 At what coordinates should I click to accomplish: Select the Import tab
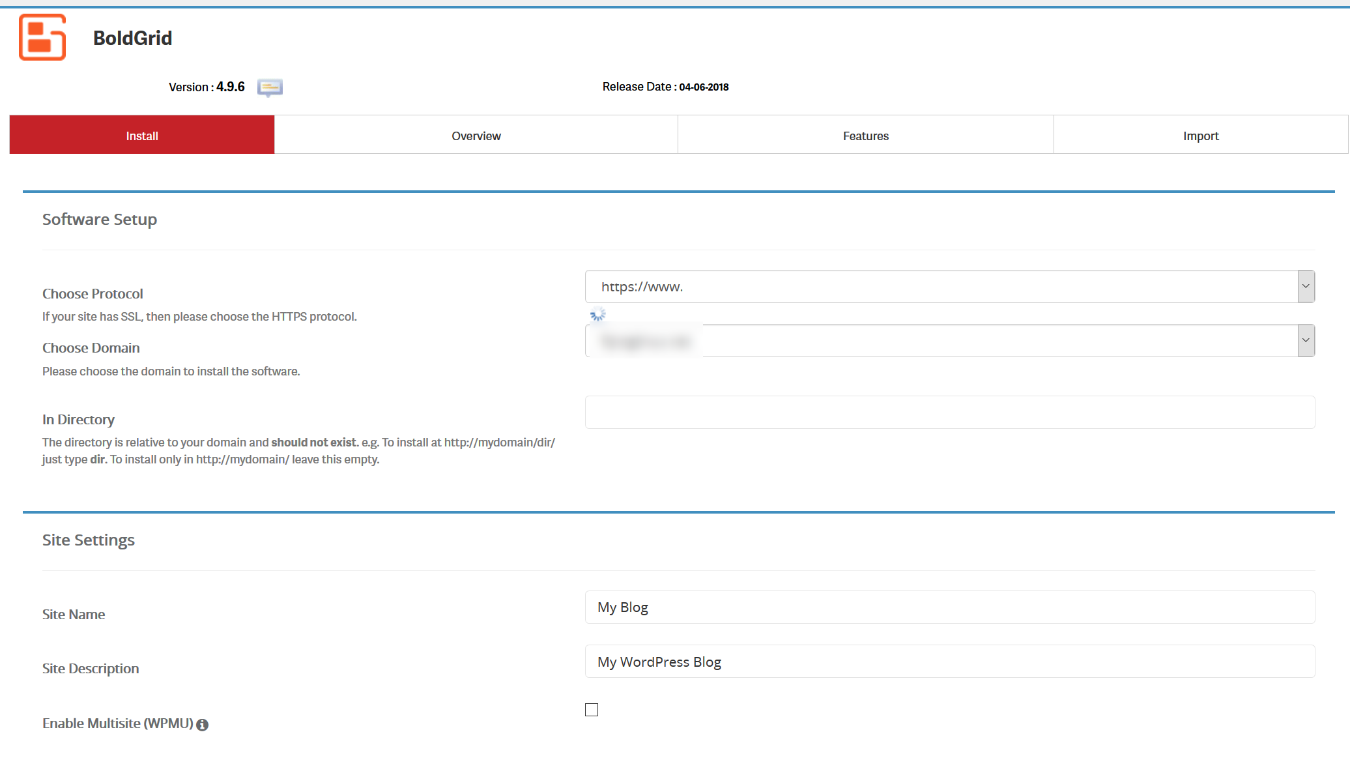point(1200,136)
